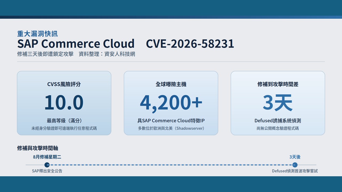342x192 pixels.
Task: Click the 3天後 timeline label
Action: pos(295,157)
